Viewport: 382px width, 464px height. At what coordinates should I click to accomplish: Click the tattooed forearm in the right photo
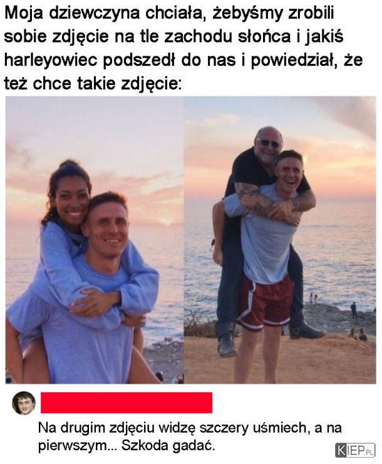pos(256,198)
